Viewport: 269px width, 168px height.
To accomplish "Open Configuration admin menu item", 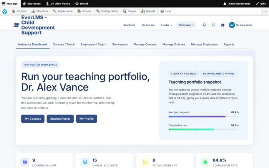I will click(107, 11).
